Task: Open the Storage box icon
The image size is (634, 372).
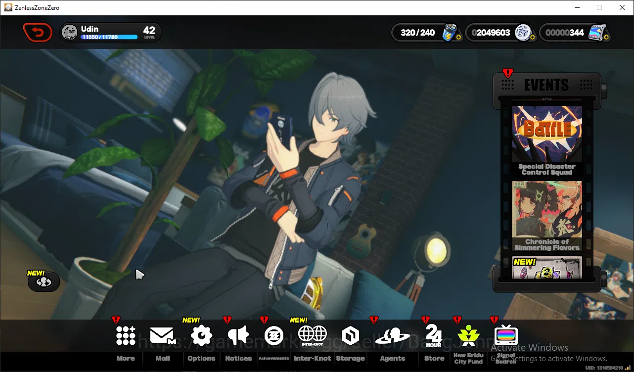Action: (350, 336)
